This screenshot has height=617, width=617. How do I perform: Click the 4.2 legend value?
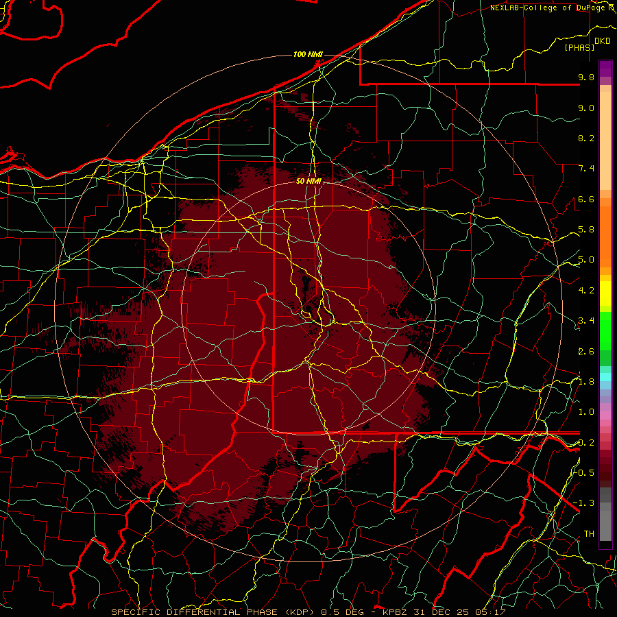(x=586, y=291)
